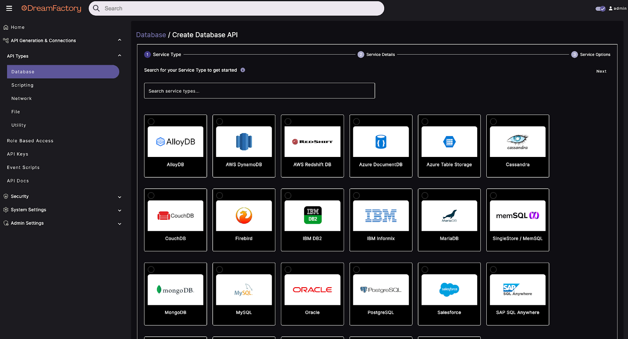
Task: Jump to Service Options step
Action: pos(591,55)
